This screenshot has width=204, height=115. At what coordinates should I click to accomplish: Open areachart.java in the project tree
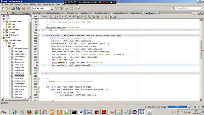20,54
